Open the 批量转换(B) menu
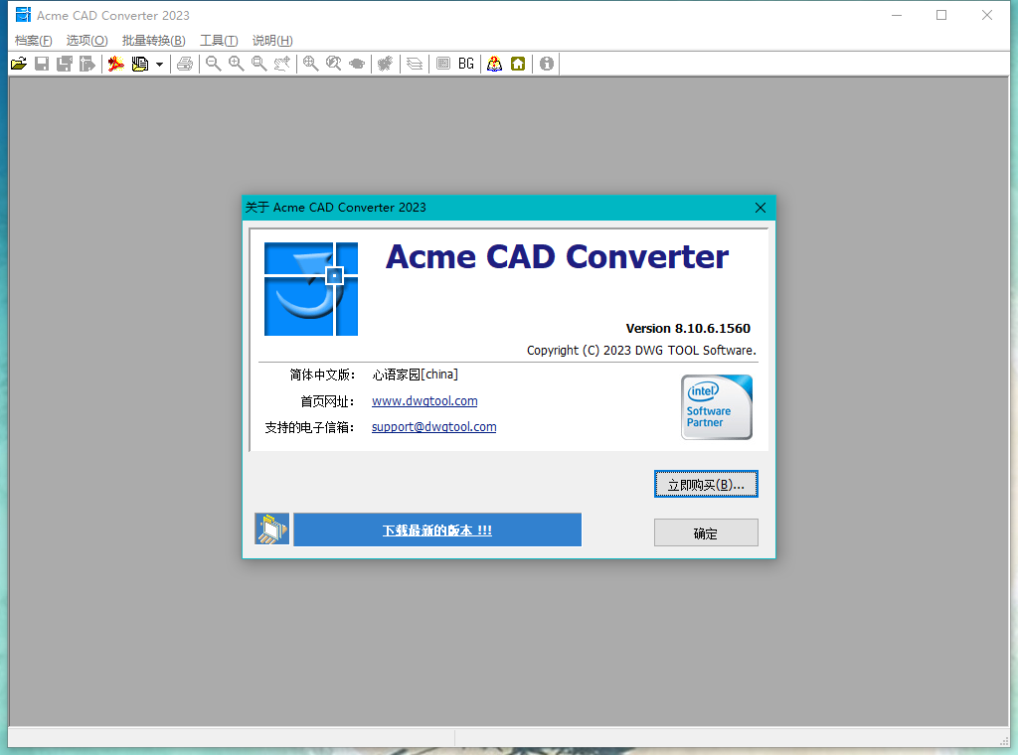The height and width of the screenshot is (755, 1018). click(154, 40)
